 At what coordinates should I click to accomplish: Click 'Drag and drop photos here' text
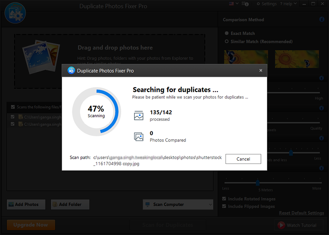115,48
